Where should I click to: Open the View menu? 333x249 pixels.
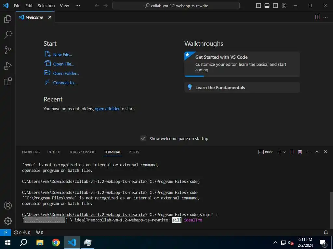point(64,6)
